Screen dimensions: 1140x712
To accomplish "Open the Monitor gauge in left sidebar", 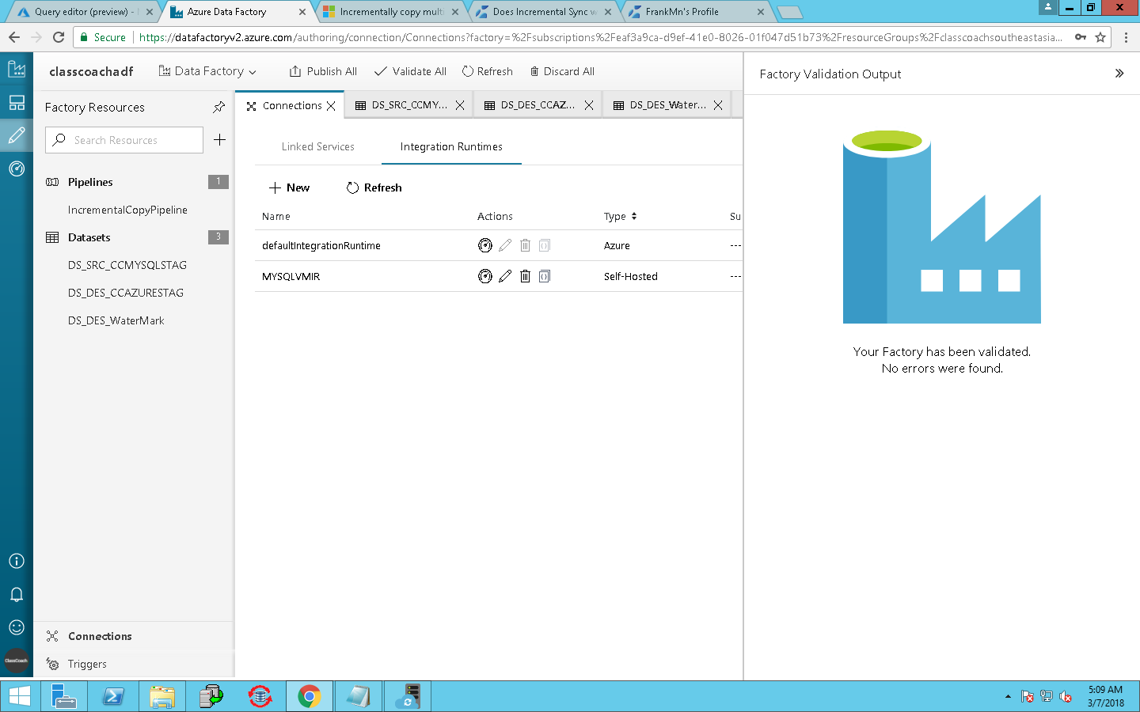I will (17, 169).
